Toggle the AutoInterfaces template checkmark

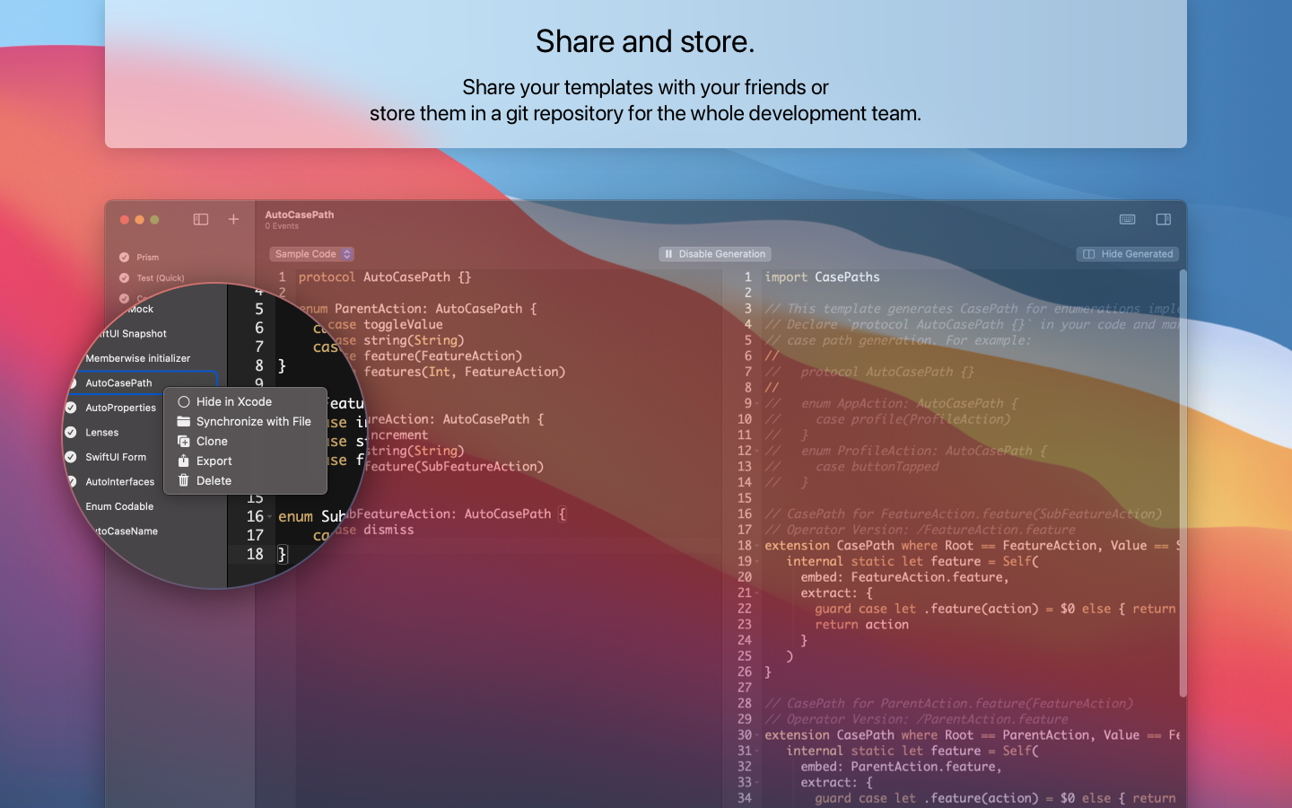pyautogui.click(x=72, y=481)
